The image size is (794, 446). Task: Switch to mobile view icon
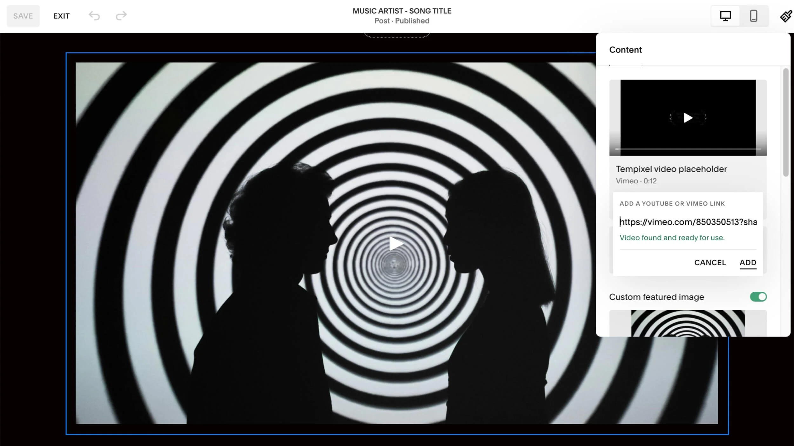click(x=753, y=16)
